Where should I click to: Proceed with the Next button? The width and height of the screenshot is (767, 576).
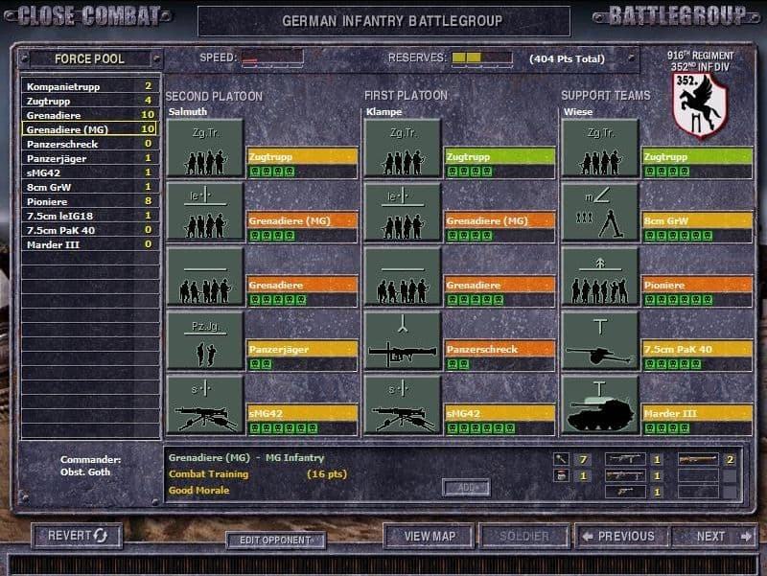(x=714, y=537)
